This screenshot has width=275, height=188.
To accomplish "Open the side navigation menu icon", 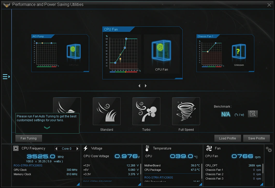I will (x=6, y=77).
